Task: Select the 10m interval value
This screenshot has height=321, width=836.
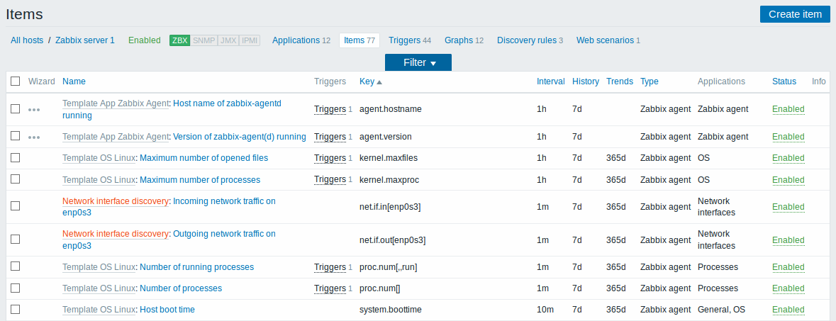Action: click(545, 310)
